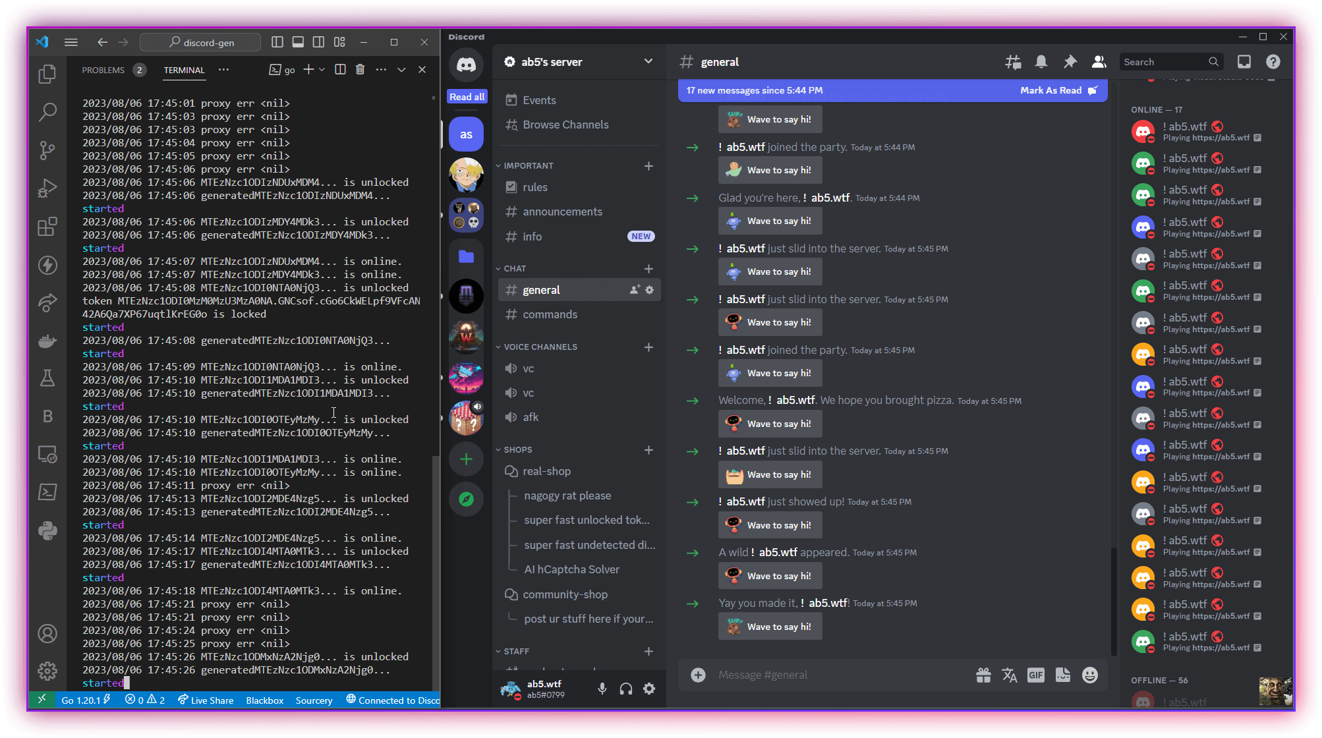Click Discord Search box

[1170, 62]
